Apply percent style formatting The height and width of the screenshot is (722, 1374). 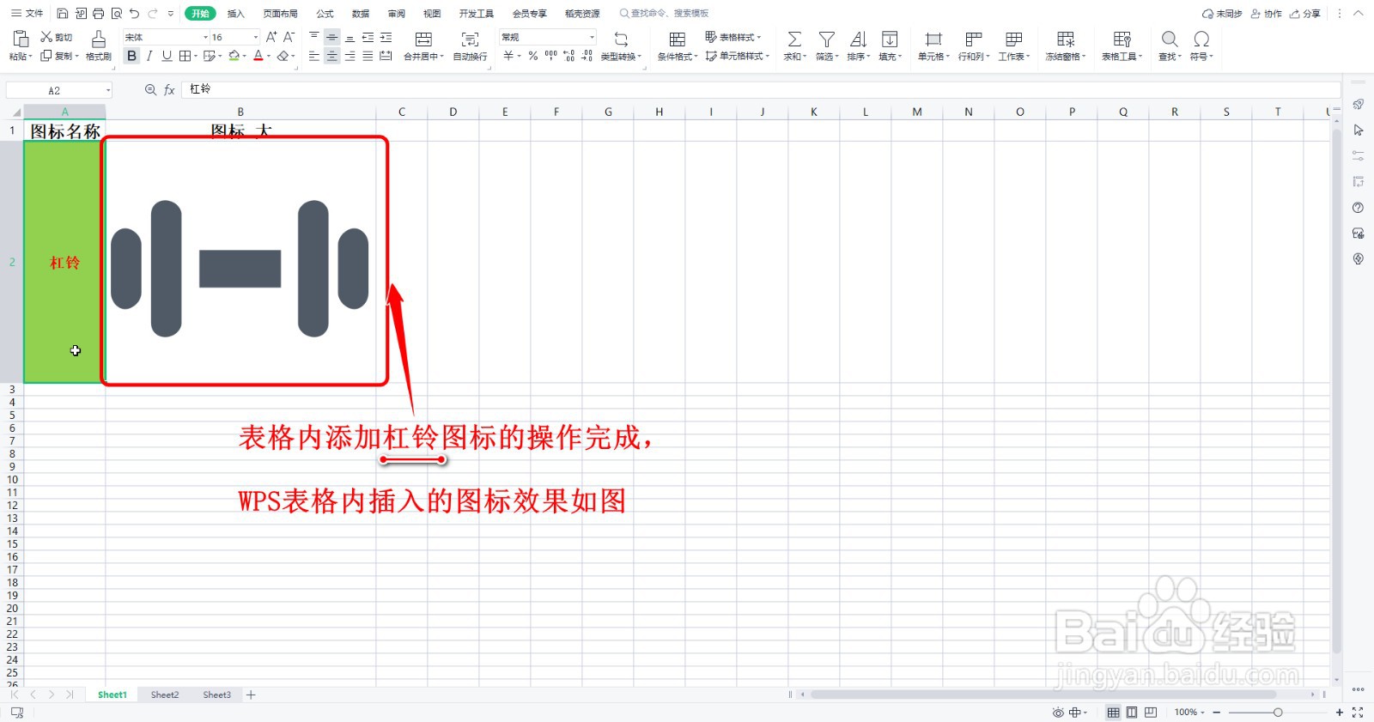pos(533,56)
